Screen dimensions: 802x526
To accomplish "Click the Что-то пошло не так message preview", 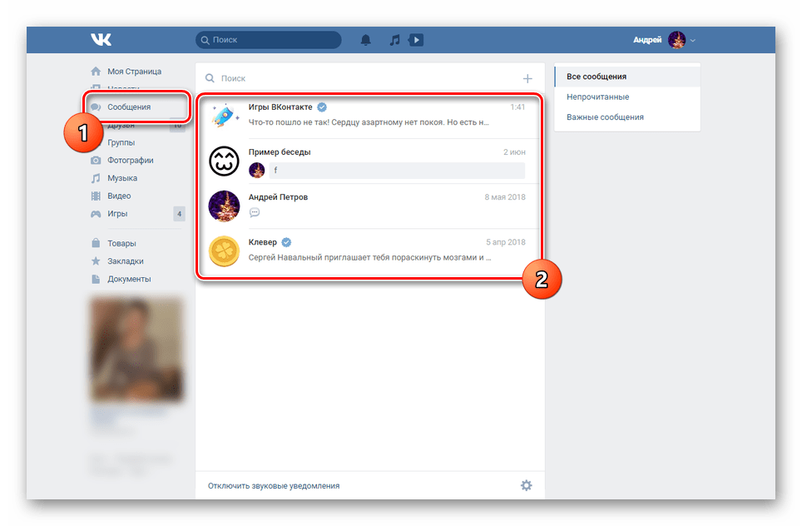I will [x=369, y=122].
